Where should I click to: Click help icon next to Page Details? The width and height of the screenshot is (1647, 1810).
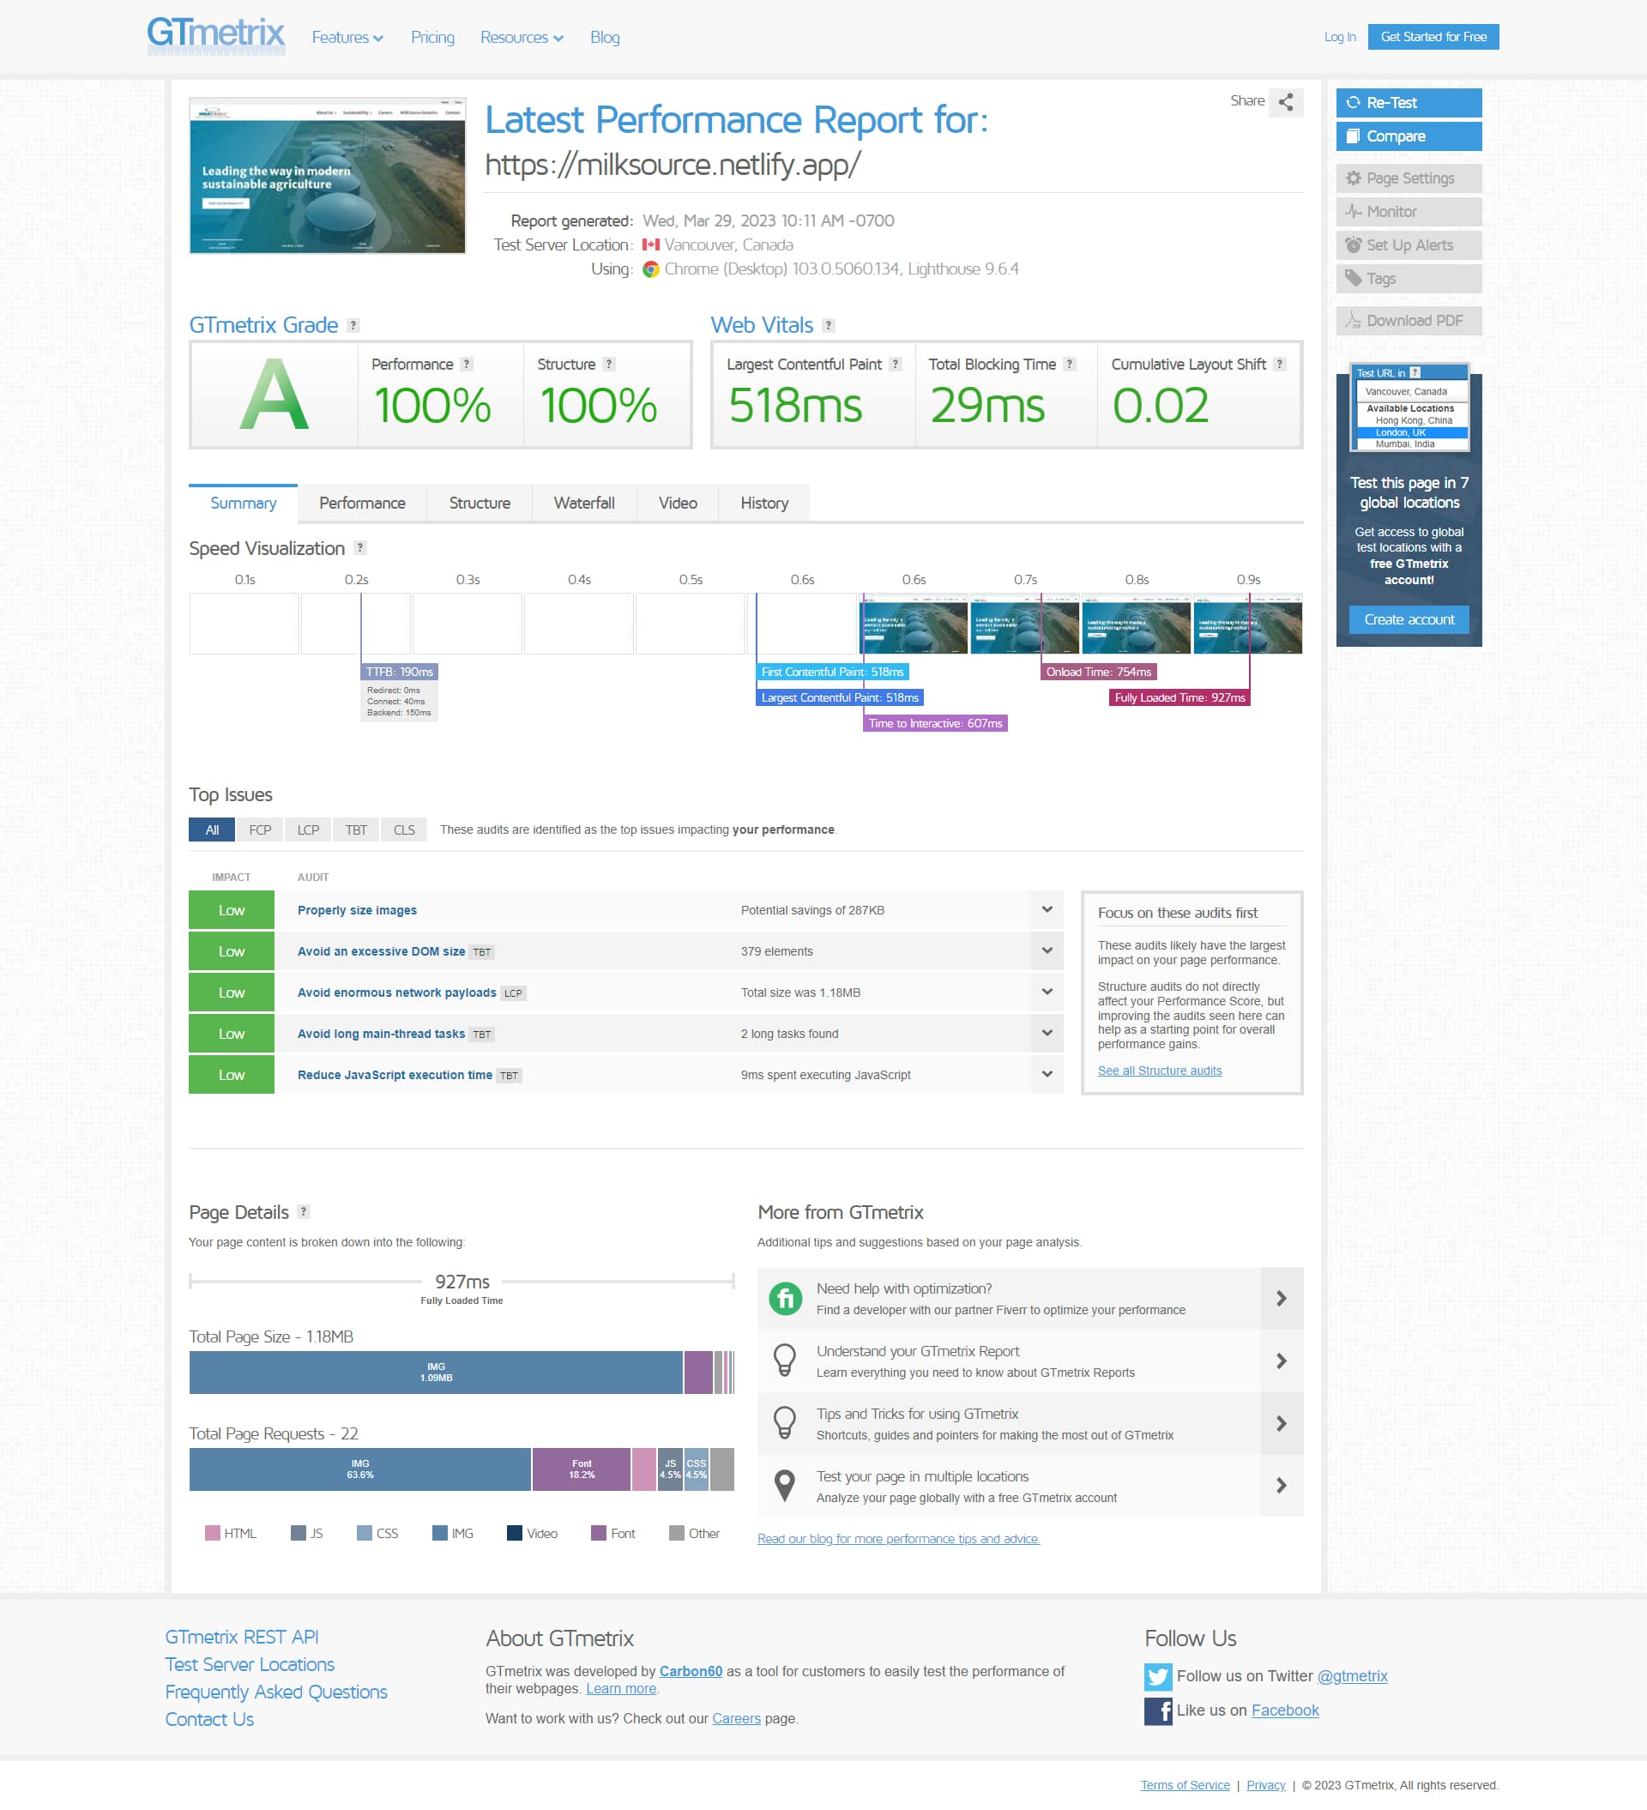point(304,1211)
